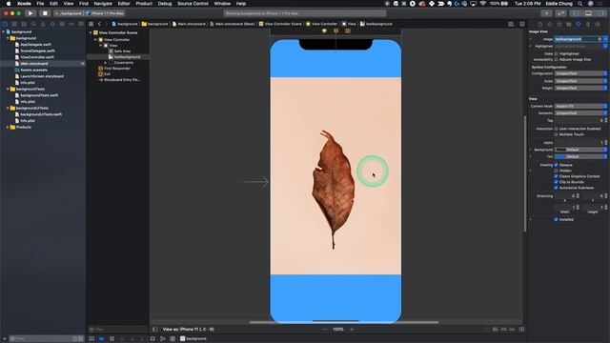Image resolution: width=610 pixels, height=343 pixels.
Task: Open the Semantic dropdown
Action: click(580, 113)
